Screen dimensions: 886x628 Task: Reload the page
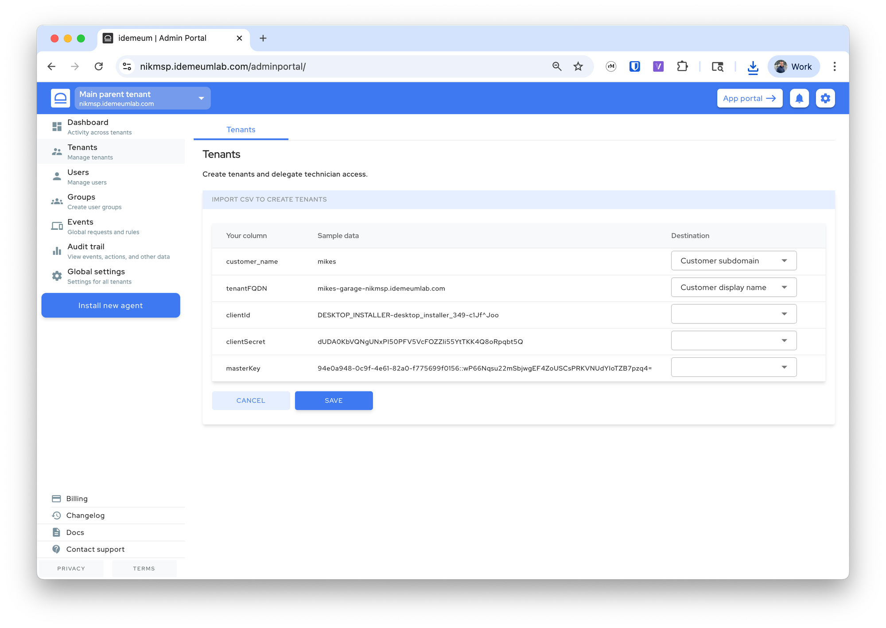click(99, 66)
